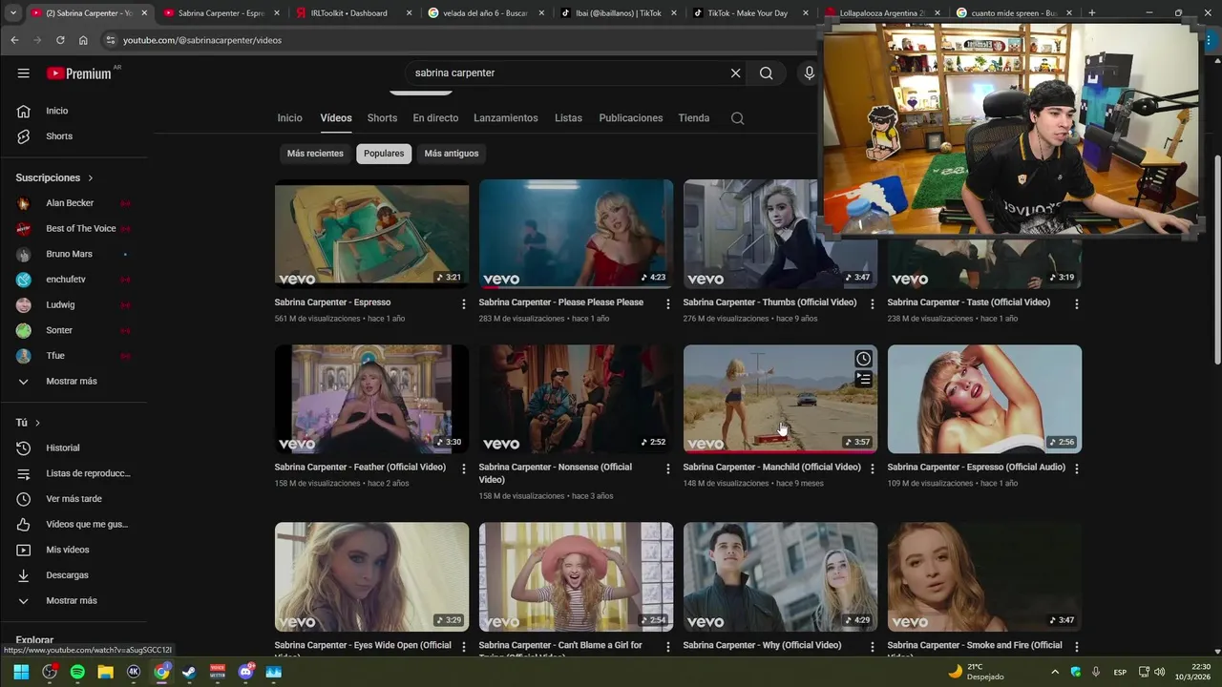This screenshot has width=1222, height=687.
Task: Open Steam from the taskbar
Action: pos(189,672)
